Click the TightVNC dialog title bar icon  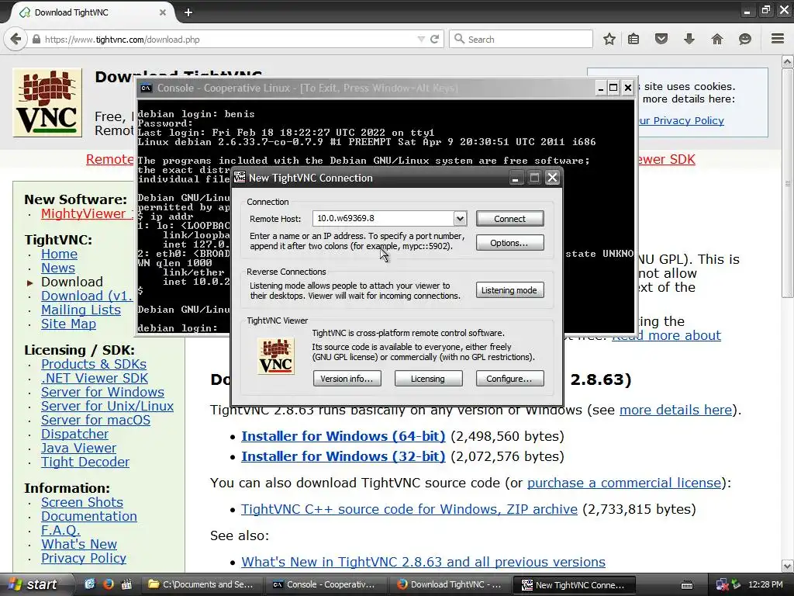coord(240,178)
